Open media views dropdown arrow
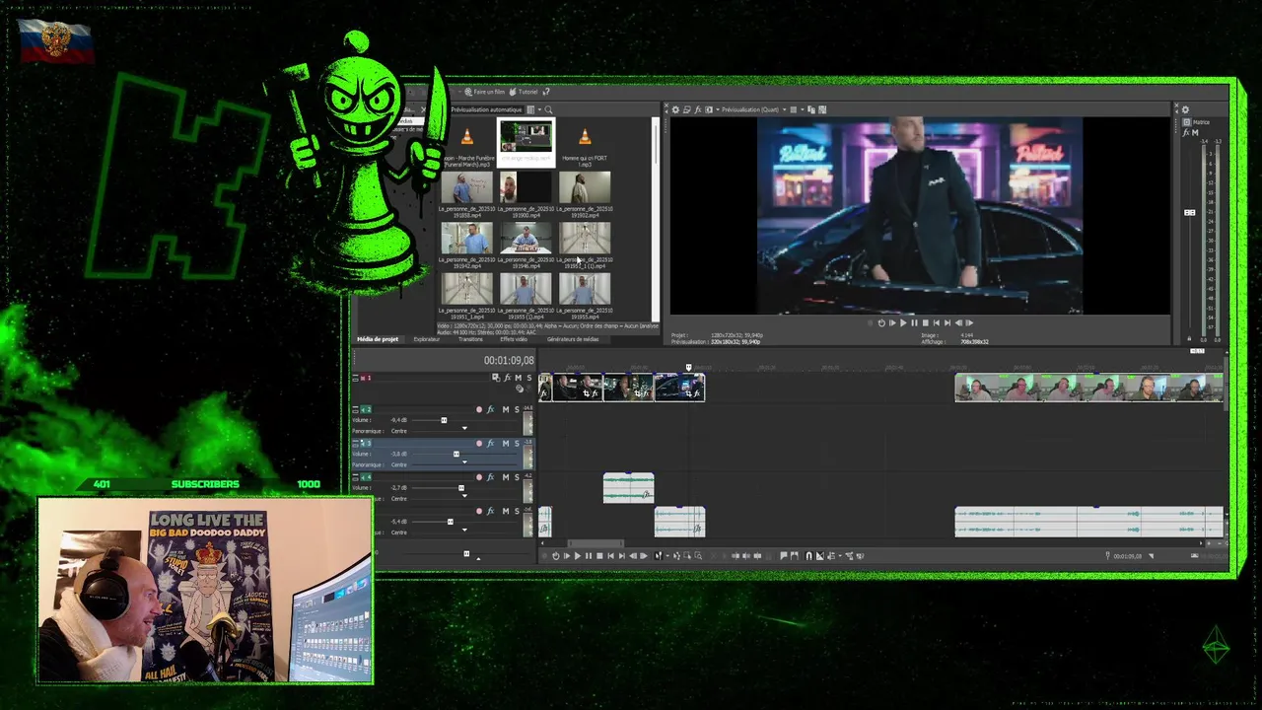The image size is (1262, 710). click(539, 109)
